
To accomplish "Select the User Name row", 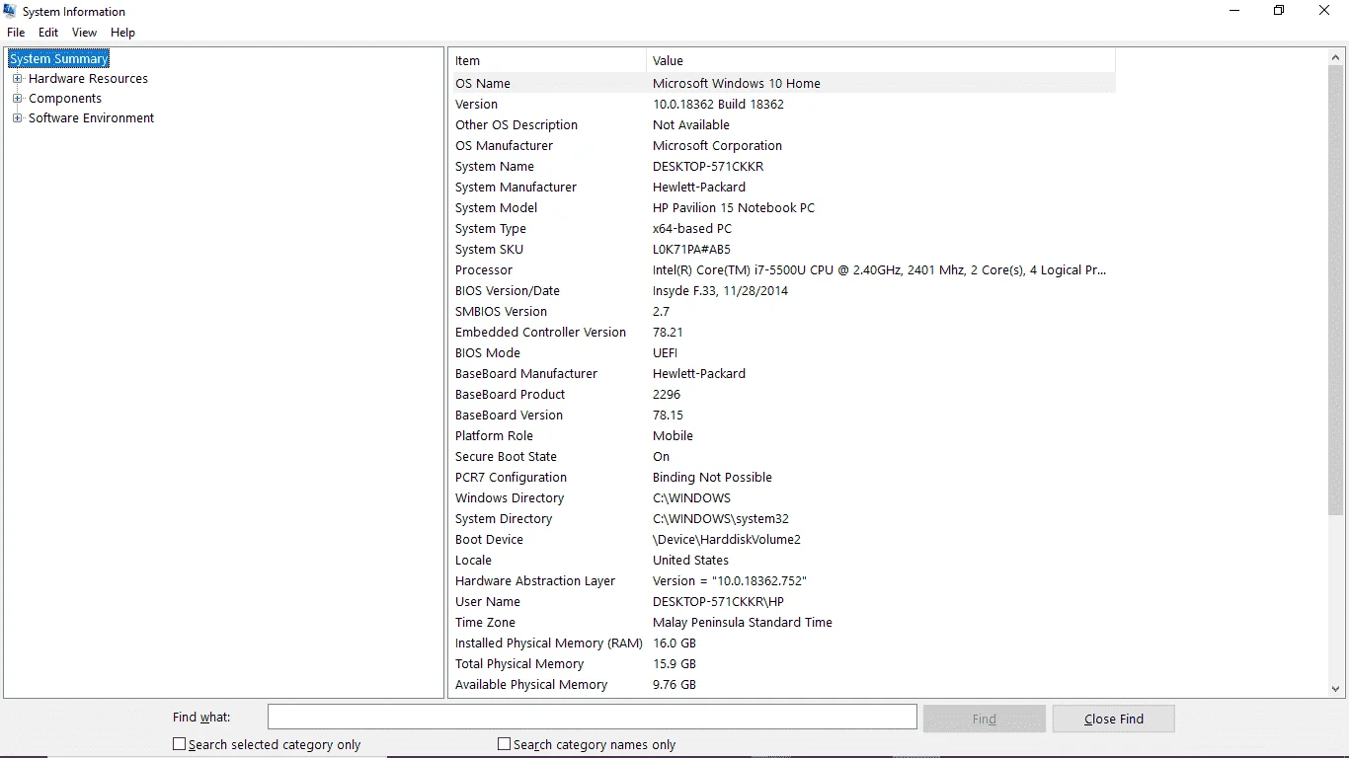I will (x=784, y=602).
